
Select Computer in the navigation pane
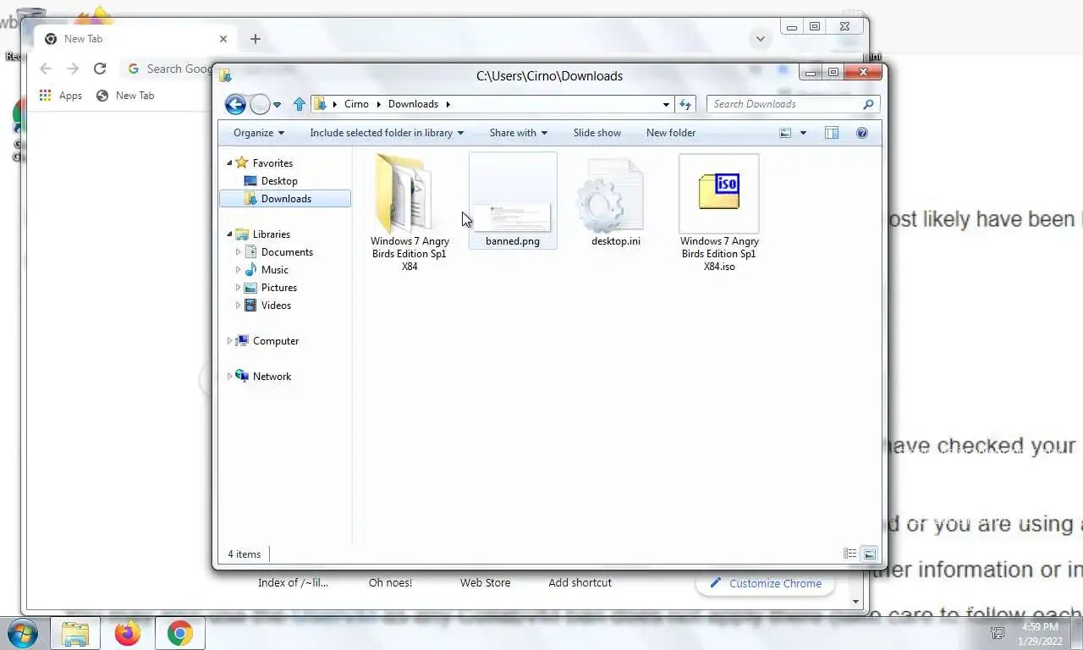coord(276,340)
